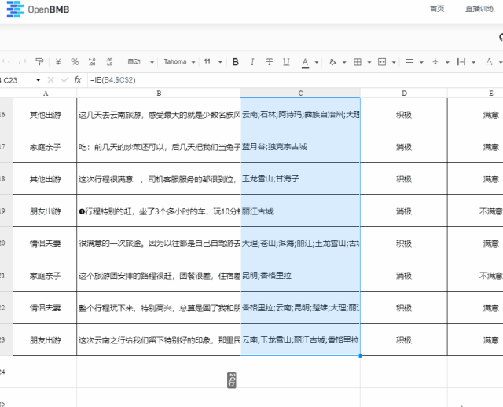Image resolution: width=503 pixels, height=407 pixels.
Task: Click cell 昆明;香格里拉
Action: pyautogui.click(x=300, y=276)
